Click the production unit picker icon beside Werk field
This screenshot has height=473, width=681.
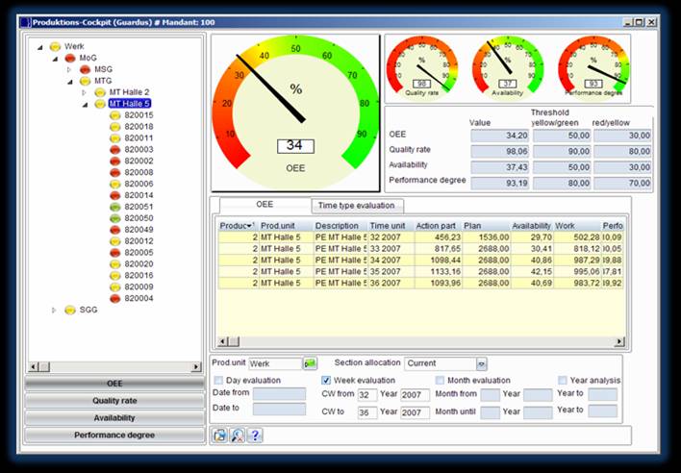[x=310, y=363]
